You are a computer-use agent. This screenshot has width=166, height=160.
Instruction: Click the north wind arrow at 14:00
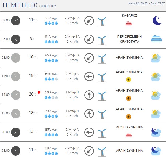pos(89,95)
